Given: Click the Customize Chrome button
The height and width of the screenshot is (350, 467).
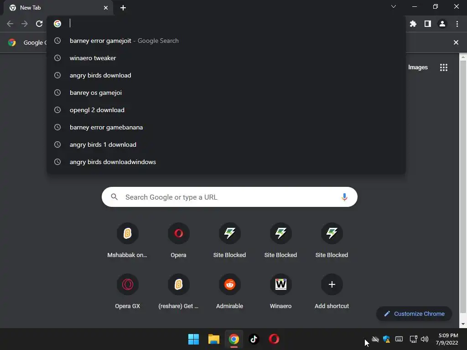Looking at the screenshot, I should point(414,314).
